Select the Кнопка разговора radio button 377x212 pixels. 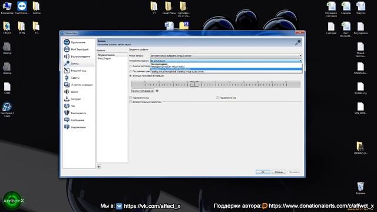131,66
